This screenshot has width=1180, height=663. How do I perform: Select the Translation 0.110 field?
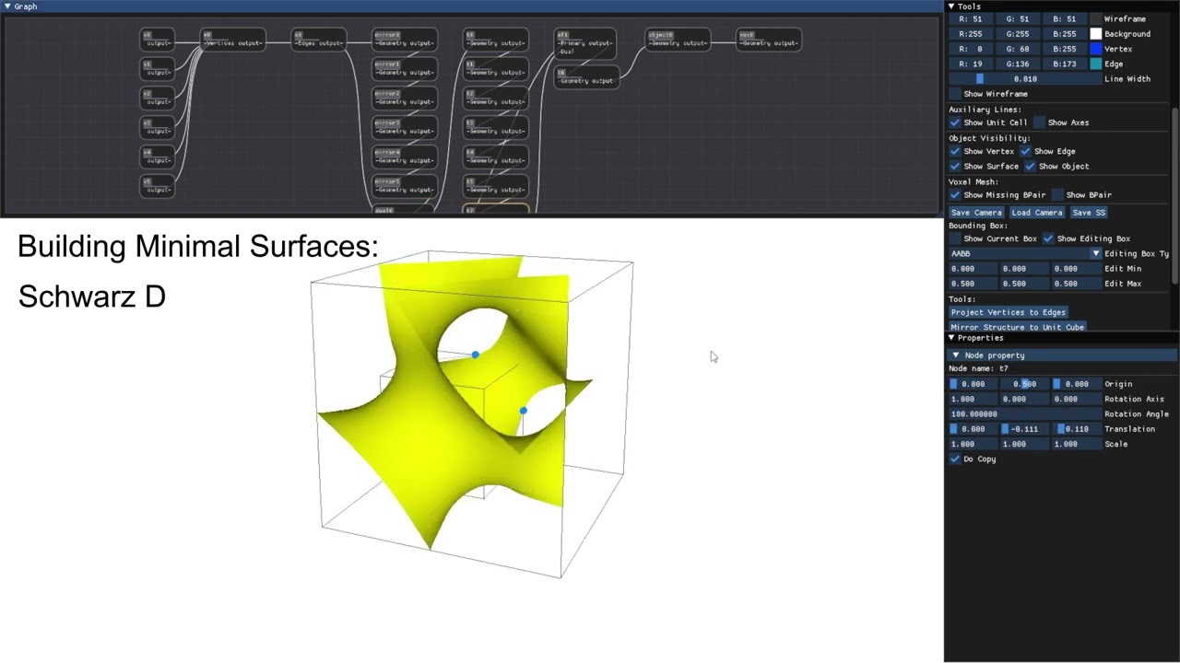(1077, 429)
